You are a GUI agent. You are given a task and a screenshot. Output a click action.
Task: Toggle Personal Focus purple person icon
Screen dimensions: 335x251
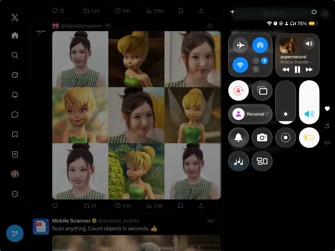point(239,114)
